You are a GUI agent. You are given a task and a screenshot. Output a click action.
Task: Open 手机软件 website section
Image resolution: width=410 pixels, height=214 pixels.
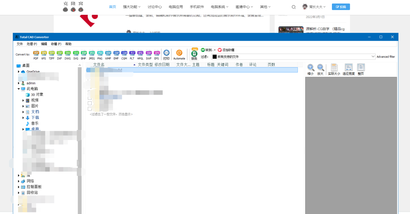(197, 7)
